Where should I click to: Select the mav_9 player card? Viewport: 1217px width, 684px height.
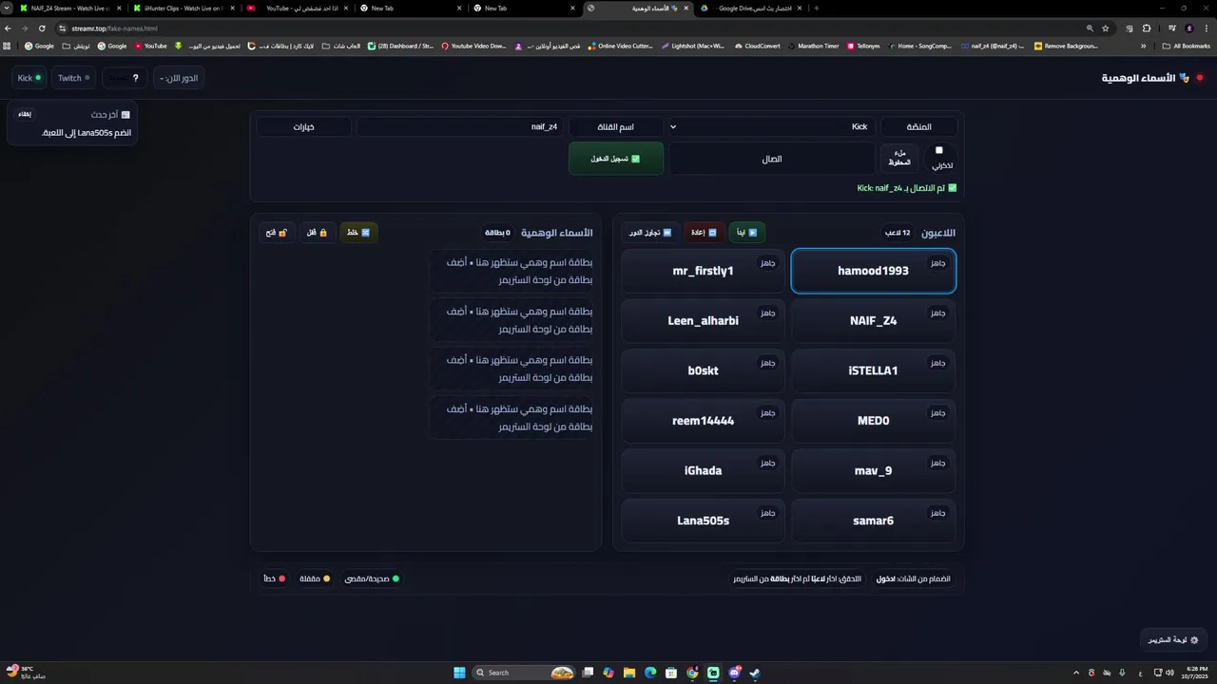click(873, 470)
